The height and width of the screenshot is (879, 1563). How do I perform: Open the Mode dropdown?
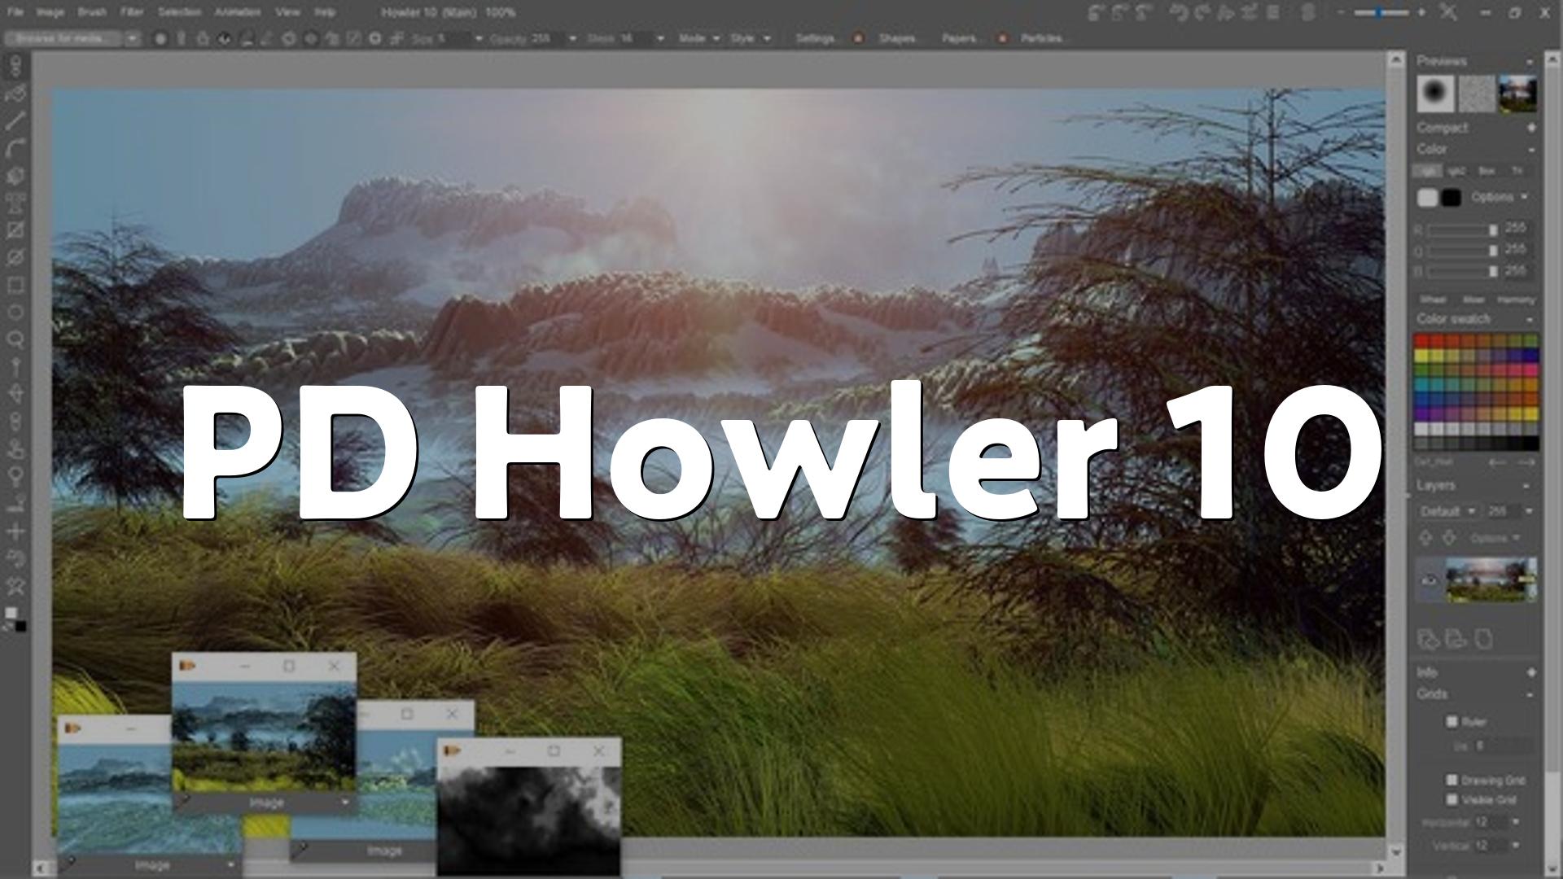[x=698, y=38]
